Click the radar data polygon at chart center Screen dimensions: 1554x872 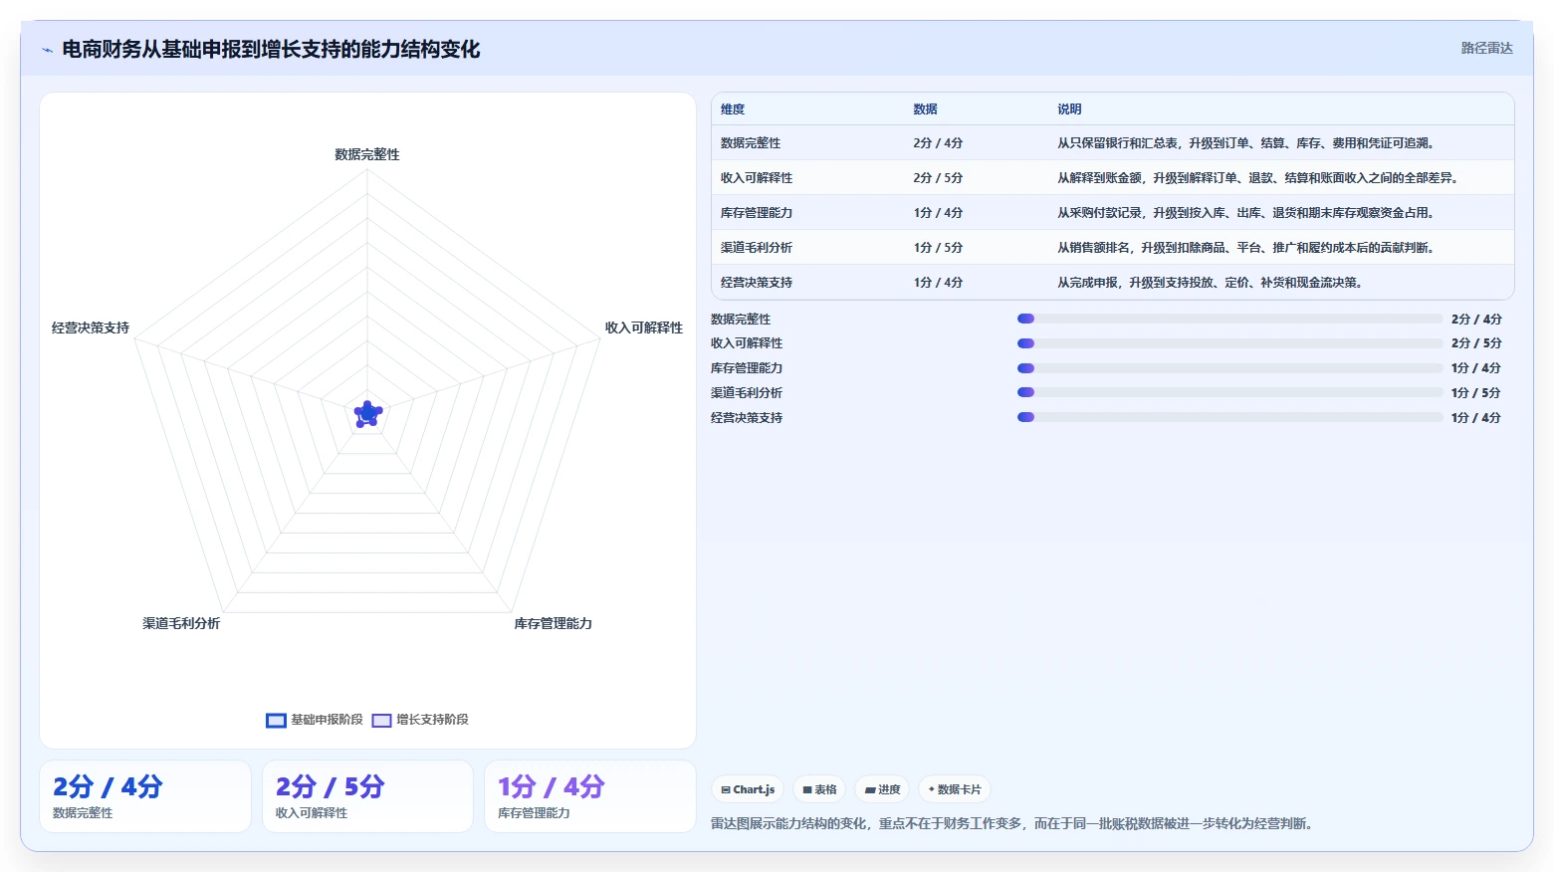[x=367, y=413]
